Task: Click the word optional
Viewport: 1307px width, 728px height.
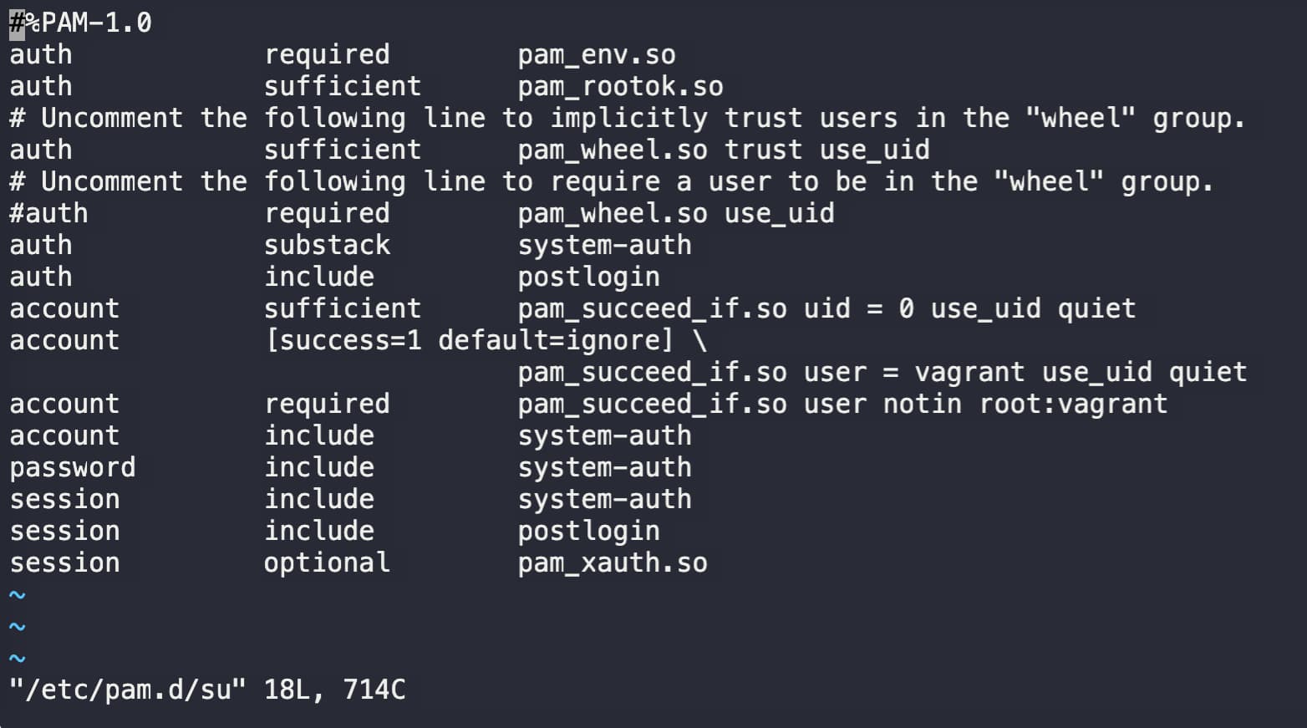Action: (x=327, y=563)
